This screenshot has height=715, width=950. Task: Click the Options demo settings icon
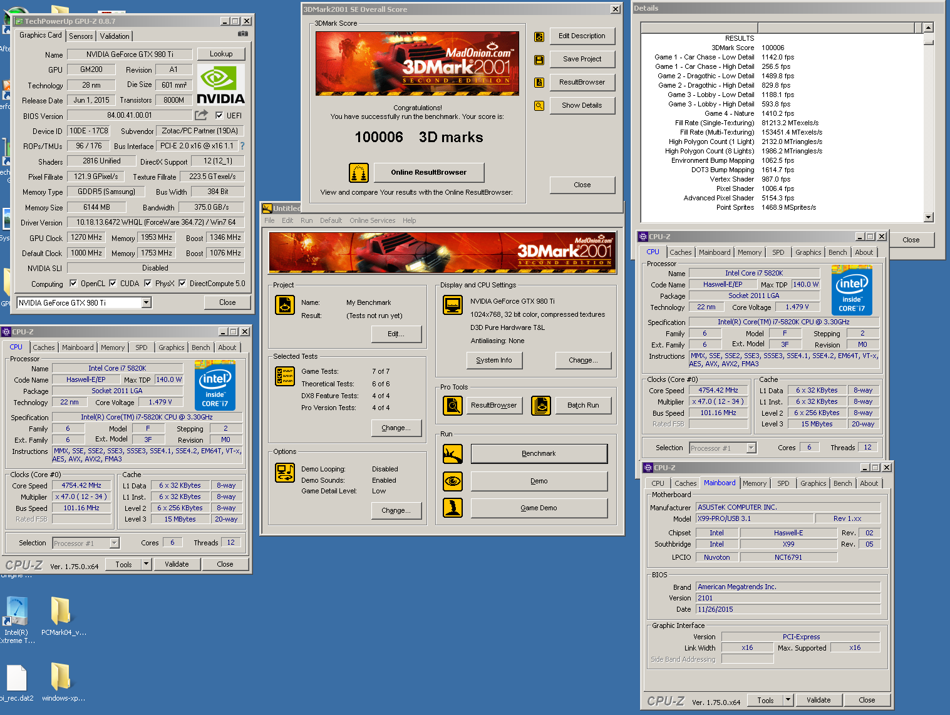pos(285,473)
